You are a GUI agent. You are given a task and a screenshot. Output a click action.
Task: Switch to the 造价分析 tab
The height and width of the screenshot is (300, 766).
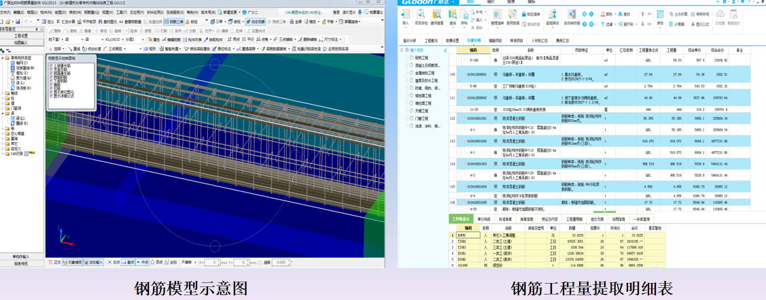[x=409, y=41]
